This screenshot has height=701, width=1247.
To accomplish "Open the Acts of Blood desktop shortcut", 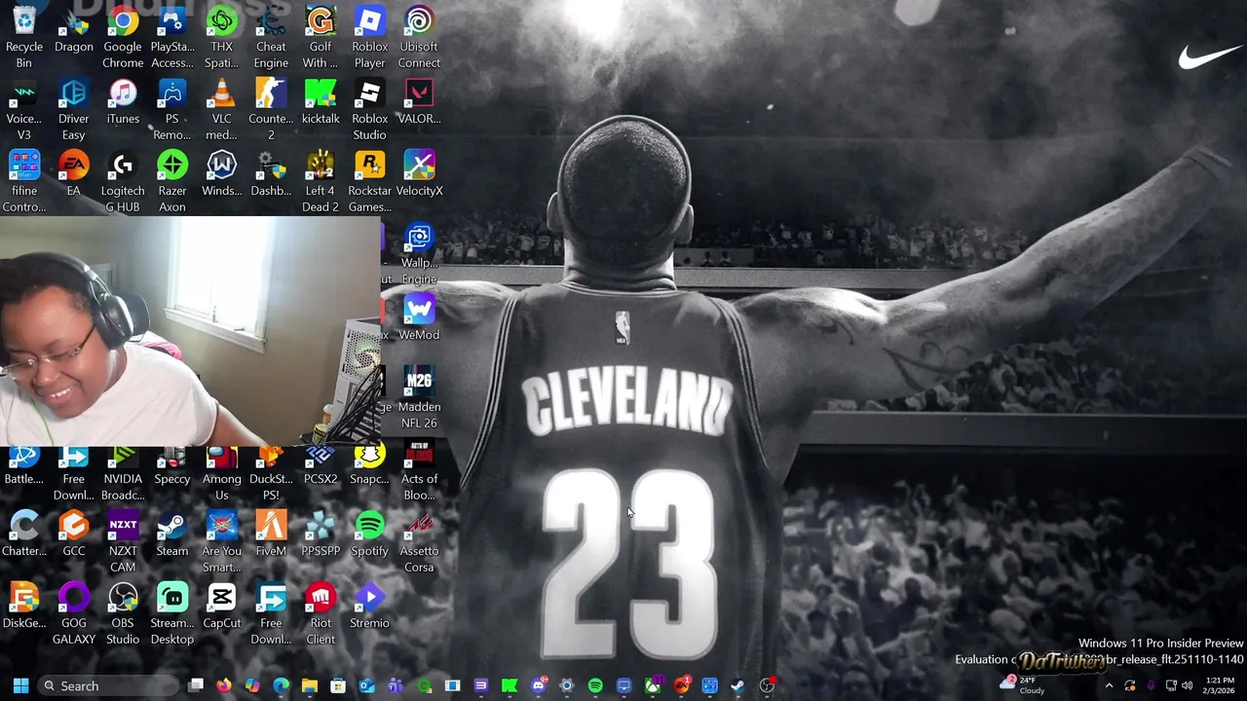I will [419, 472].
